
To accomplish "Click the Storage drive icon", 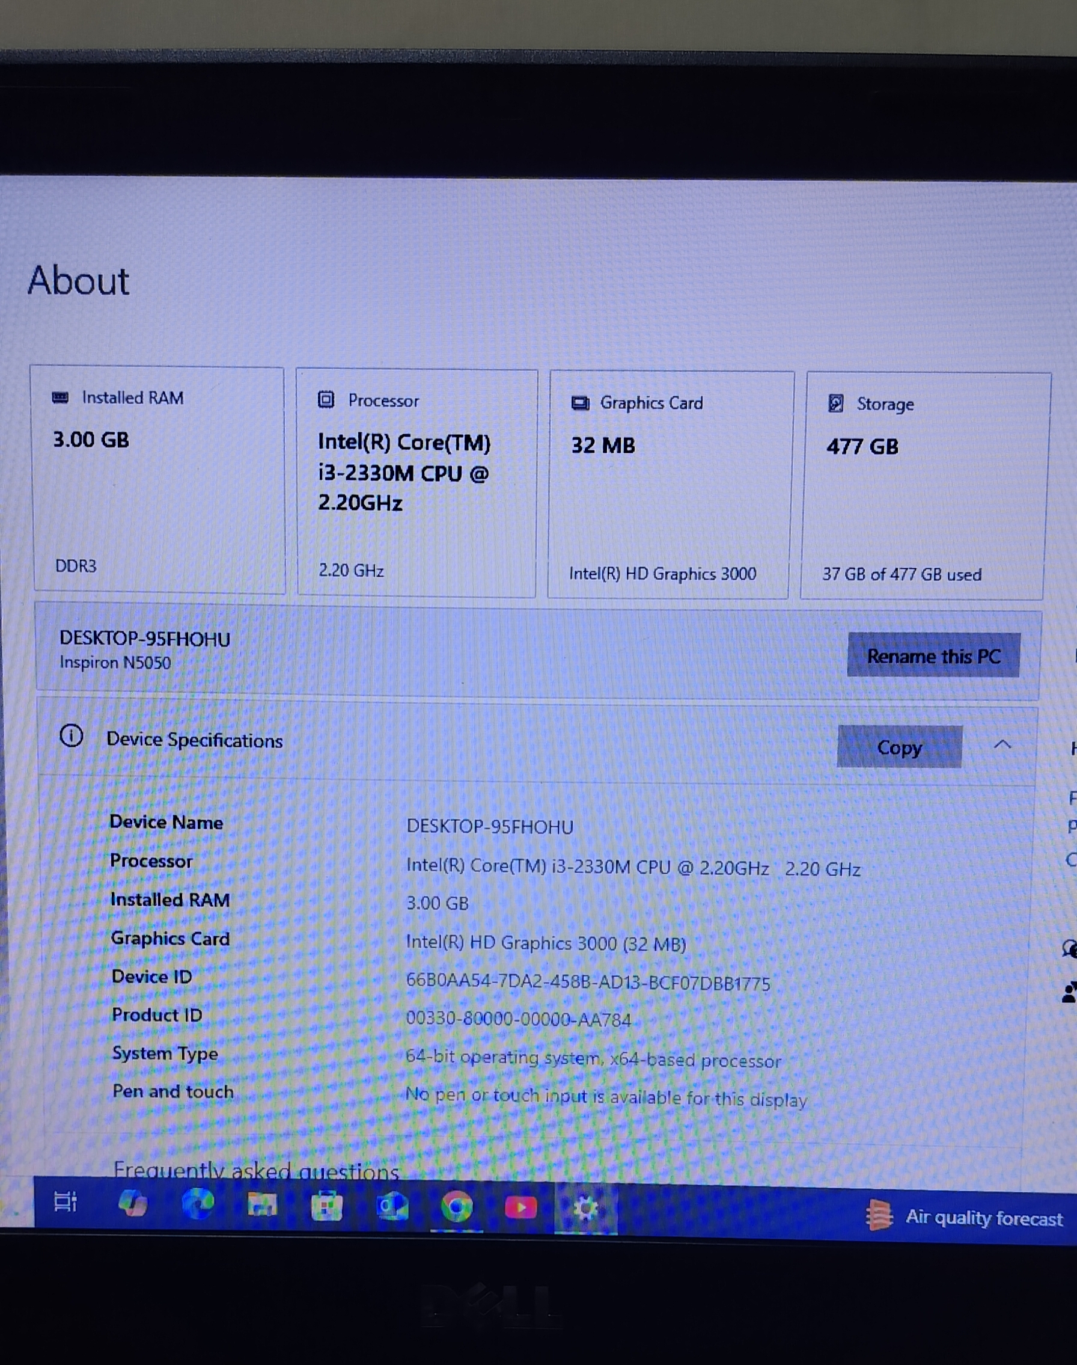I will coord(835,403).
